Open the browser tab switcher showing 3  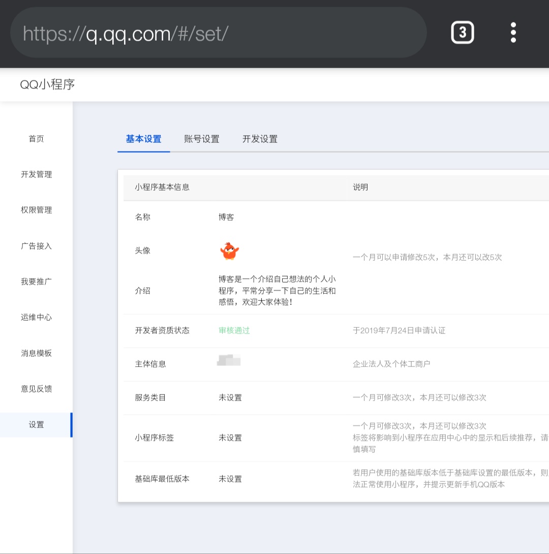[462, 33]
